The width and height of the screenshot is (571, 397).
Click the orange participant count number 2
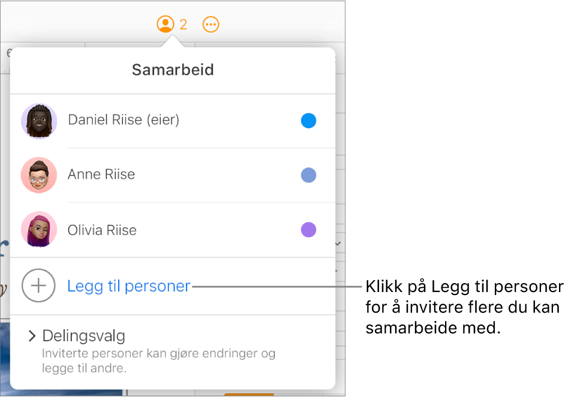pyautogui.click(x=184, y=25)
